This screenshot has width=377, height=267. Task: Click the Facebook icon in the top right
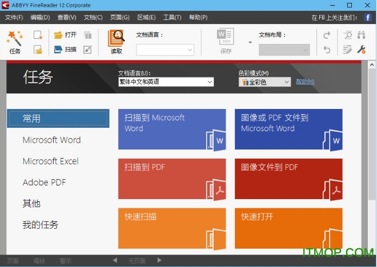(368, 18)
